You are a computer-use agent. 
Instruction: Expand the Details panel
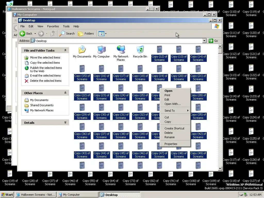tap(65, 122)
